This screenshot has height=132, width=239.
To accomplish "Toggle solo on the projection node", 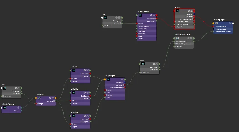I will tap(50, 98).
